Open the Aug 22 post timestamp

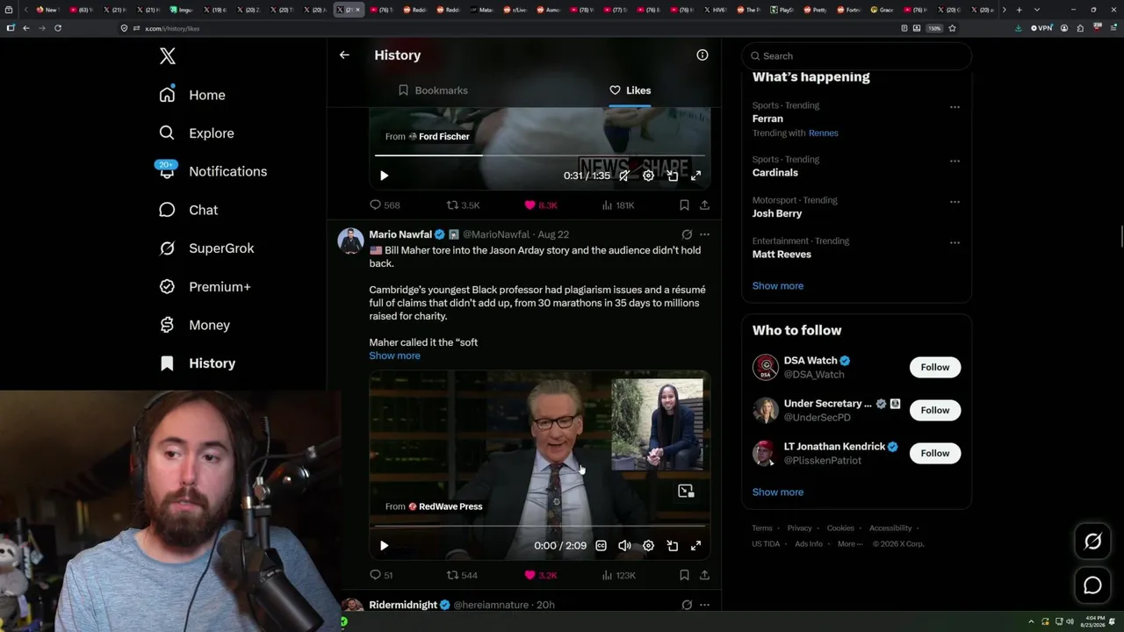point(553,234)
